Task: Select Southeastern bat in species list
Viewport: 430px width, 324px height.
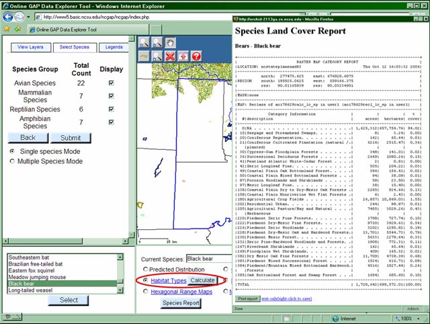Action: coord(62,257)
